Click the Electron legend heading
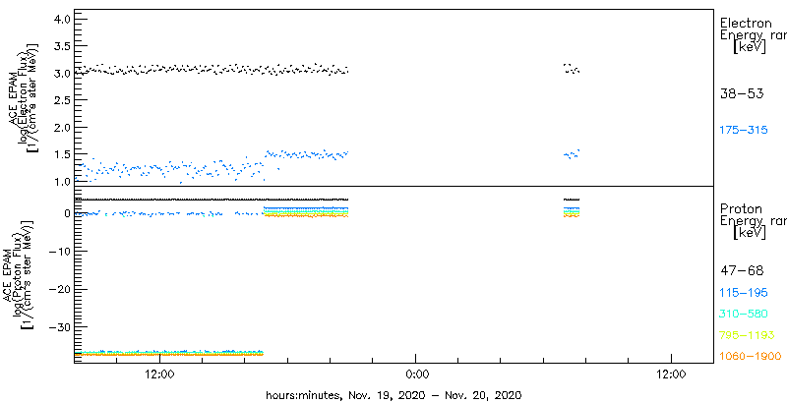The height and width of the screenshot is (403, 787). pyautogui.click(x=746, y=23)
